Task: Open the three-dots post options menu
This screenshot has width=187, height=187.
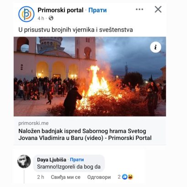Action: (139, 9)
